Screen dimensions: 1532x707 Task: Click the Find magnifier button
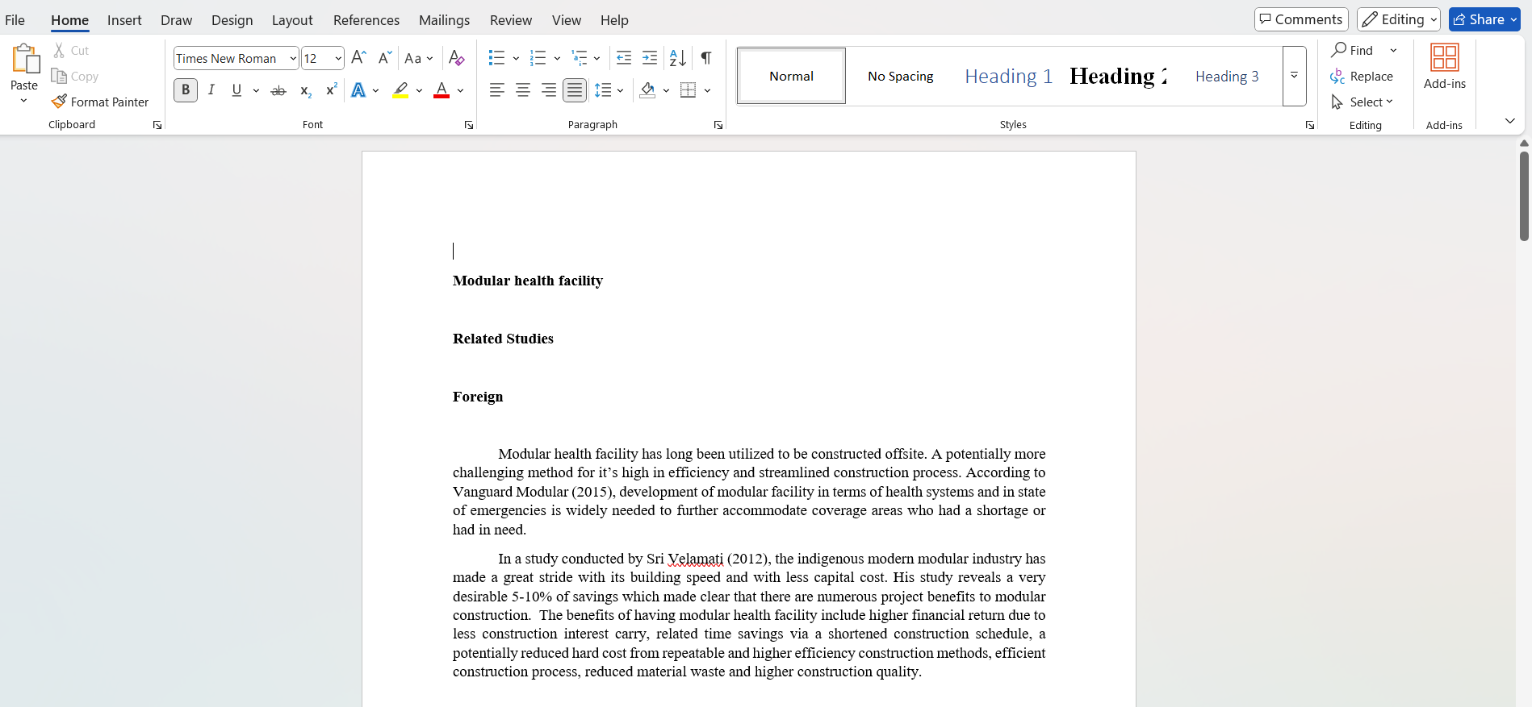(x=1352, y=50)
